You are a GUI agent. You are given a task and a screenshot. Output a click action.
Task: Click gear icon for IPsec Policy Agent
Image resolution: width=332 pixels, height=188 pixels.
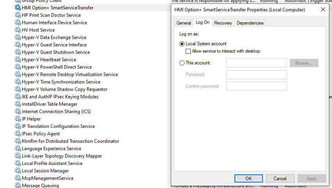click(x=18, y=134)
